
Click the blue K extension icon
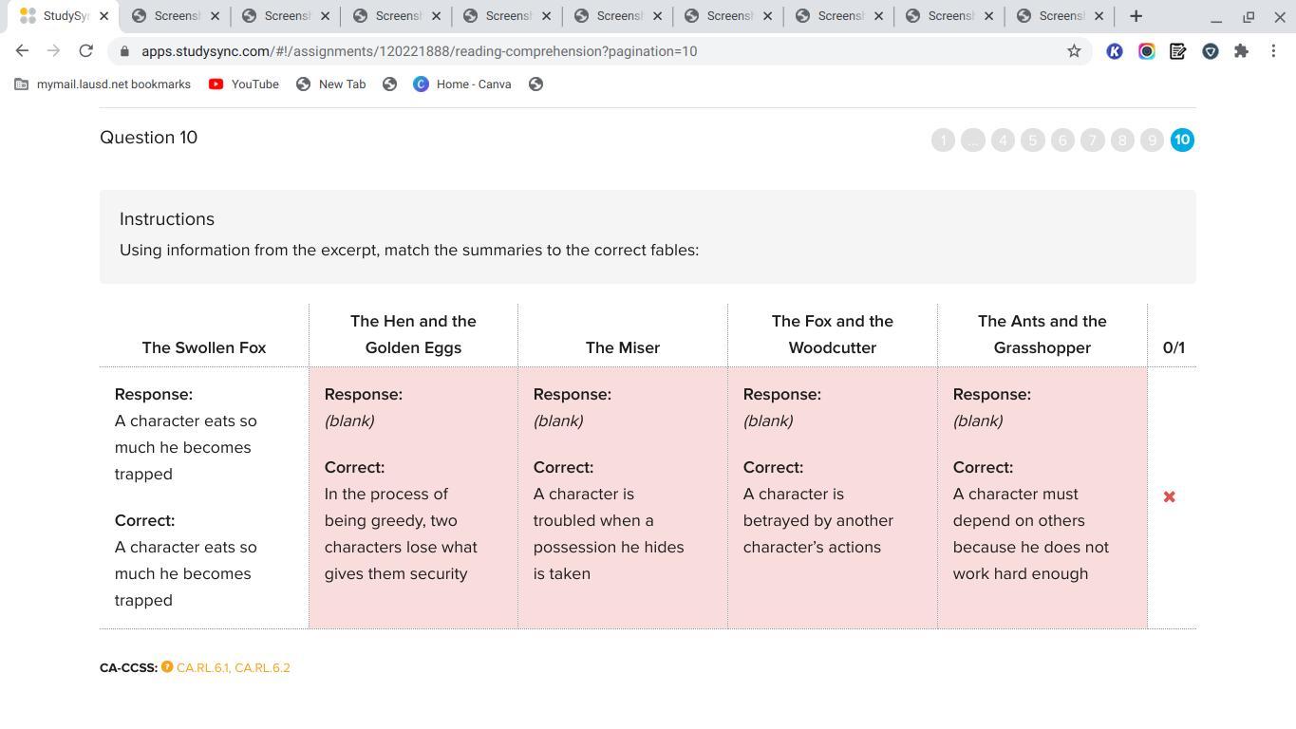pyautogui.click(x=1115, y=51)
